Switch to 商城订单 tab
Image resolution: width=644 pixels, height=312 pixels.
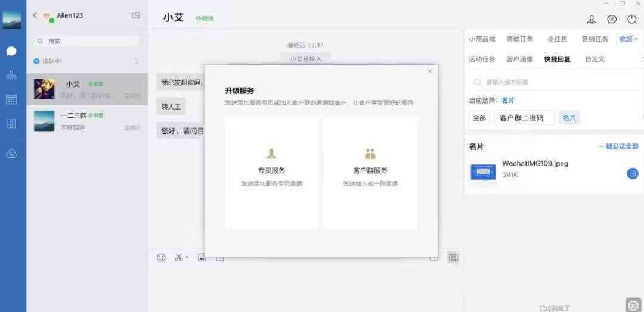[519, 39]
